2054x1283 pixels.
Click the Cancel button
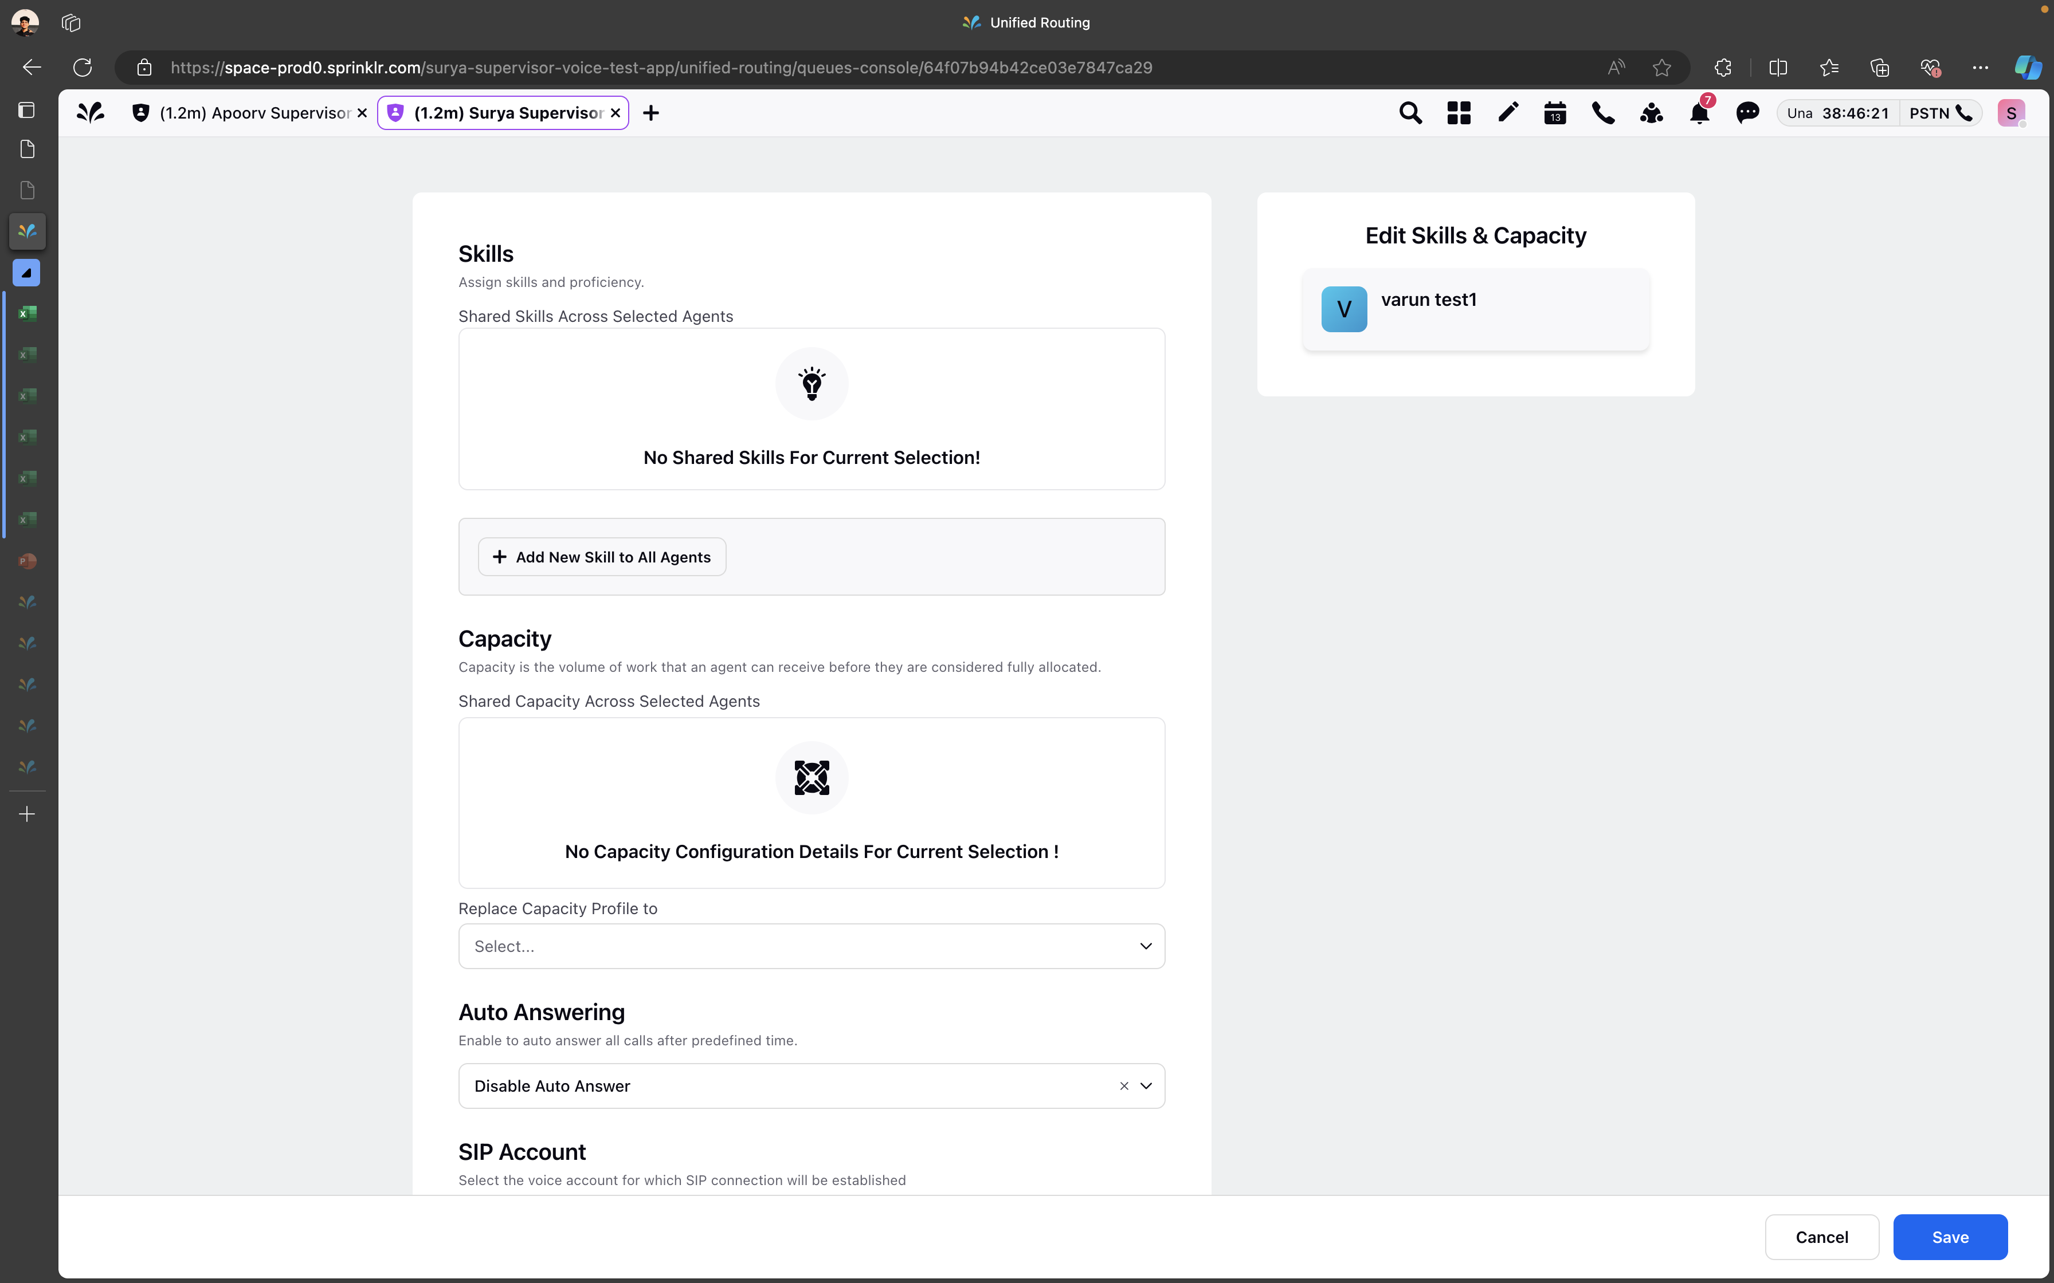pos(1821,1237)
